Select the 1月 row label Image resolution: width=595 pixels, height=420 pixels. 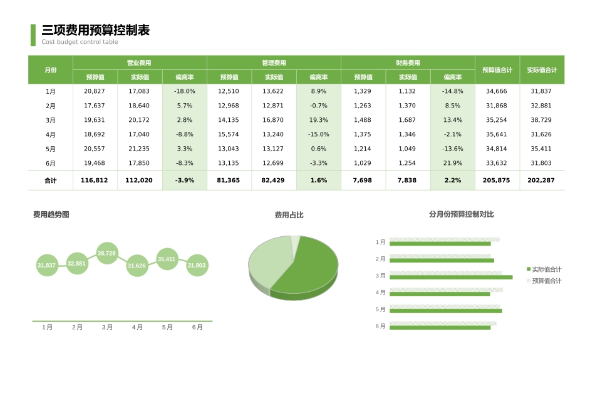[51, 91]
